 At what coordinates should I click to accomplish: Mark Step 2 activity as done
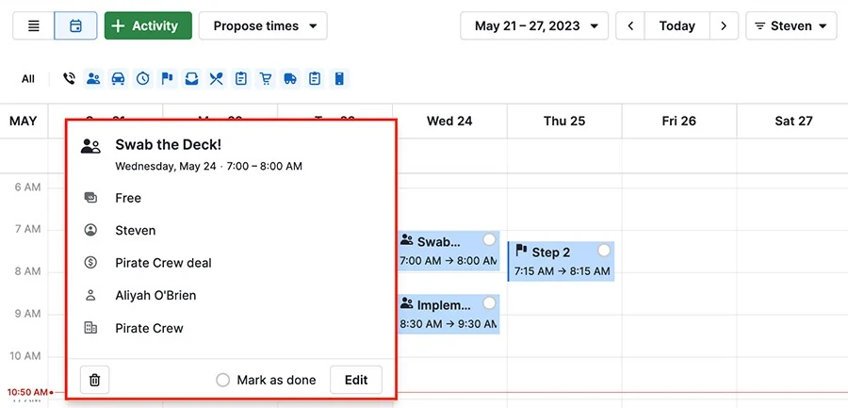pos(604,250)
